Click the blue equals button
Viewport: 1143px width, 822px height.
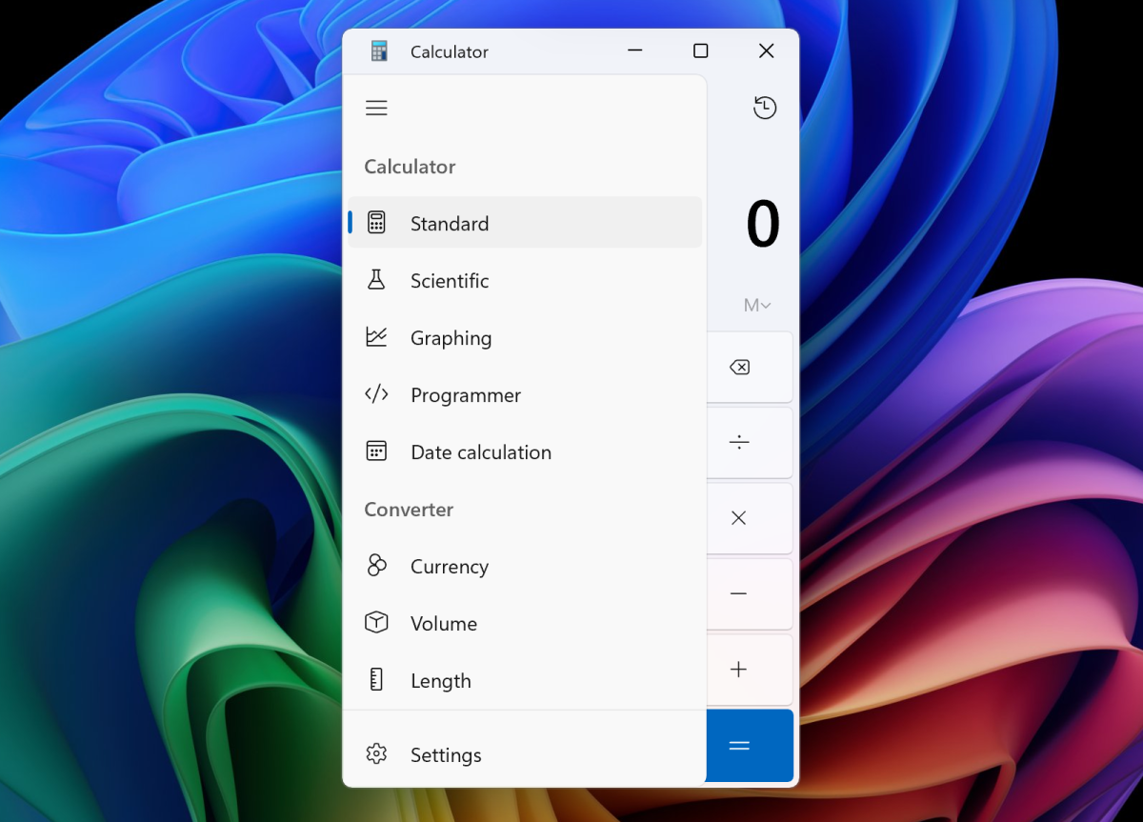pyautogui.click(x=750, y=746)
